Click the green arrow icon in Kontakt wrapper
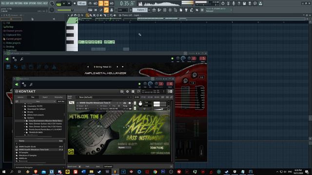The width and height of the screenshot is (312, 175). click(17, 85)
